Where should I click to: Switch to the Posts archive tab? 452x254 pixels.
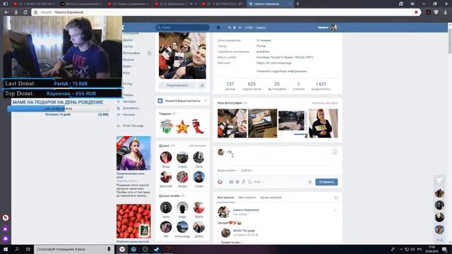pos(270,198)
